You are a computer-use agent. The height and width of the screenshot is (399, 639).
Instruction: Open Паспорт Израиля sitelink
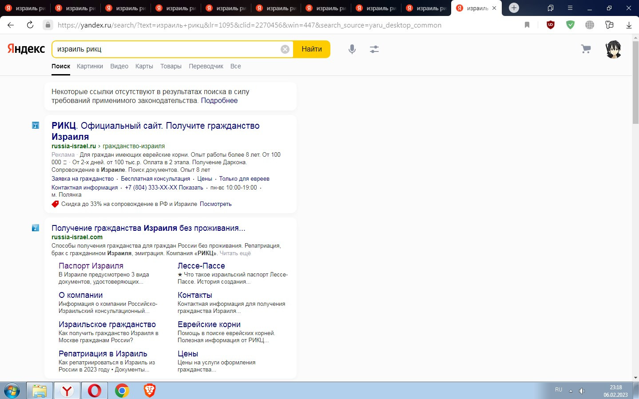click(91, 266)
